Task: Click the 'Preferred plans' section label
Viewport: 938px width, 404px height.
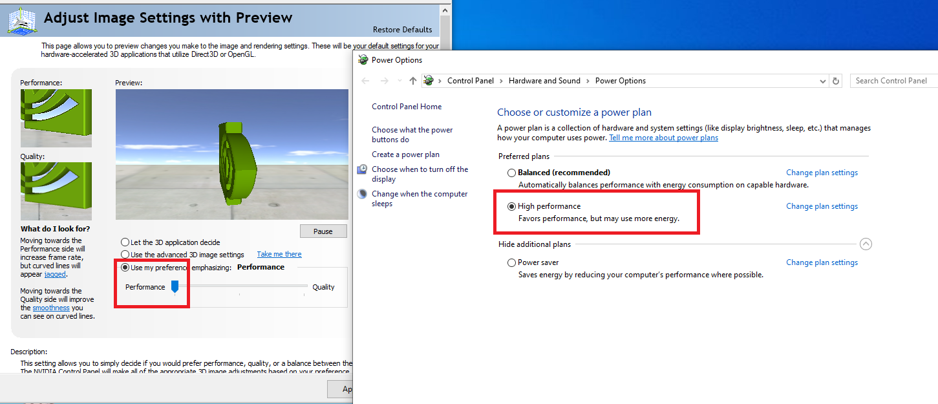Action: pyautogui.click(x=524, y=156)
